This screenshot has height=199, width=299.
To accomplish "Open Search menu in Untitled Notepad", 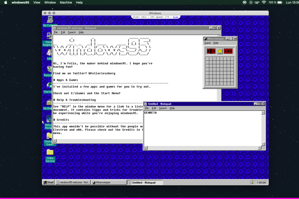I will [163, 108].
